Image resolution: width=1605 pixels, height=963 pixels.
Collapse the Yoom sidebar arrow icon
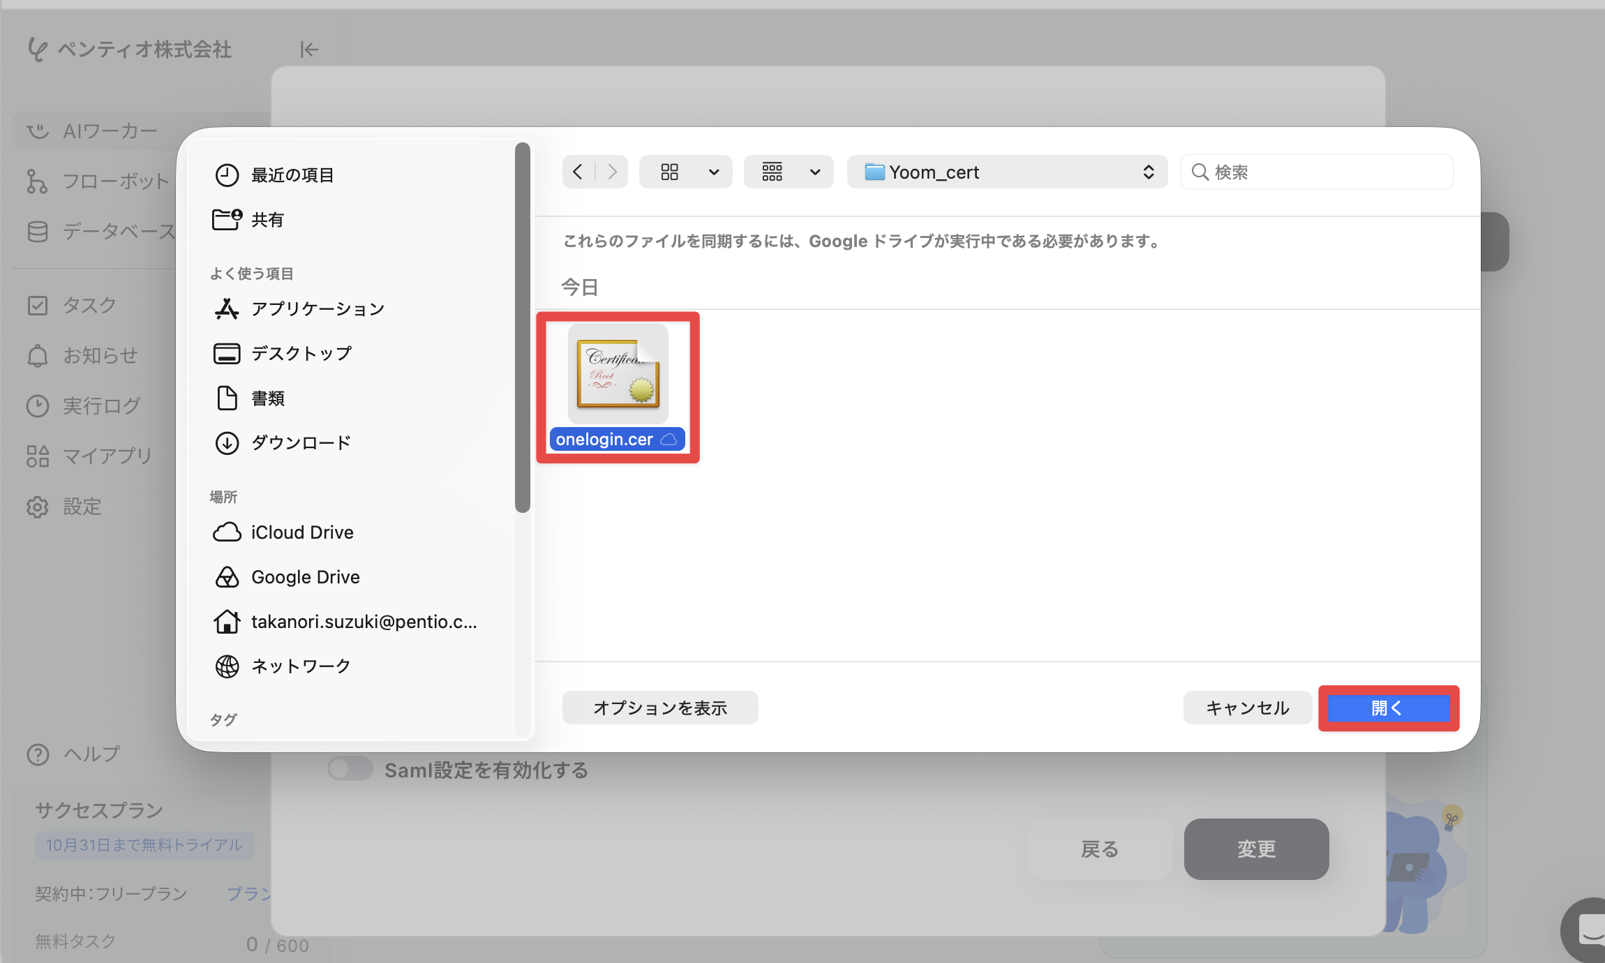pyautogui.click(x=309, y=50)
